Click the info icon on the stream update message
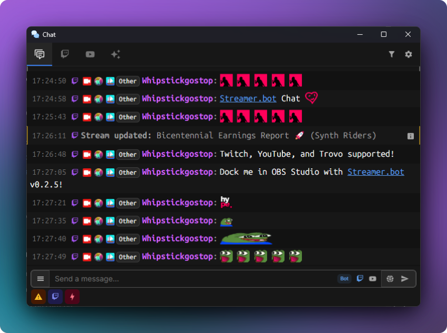447x333 pixels. coord(410,135)
